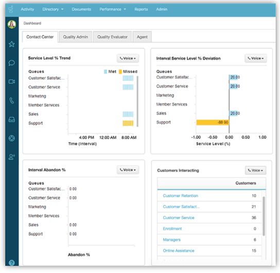Switch to the Quality Admin tab
Viewport: 280px width, 273px height.
[76, 37]
